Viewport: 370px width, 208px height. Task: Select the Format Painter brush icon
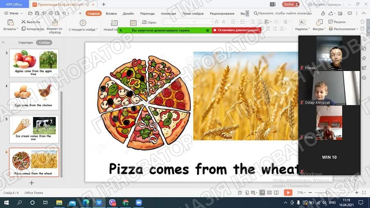pos(55,22)
